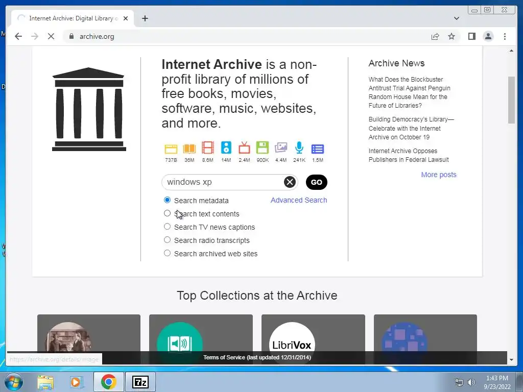Open Chrome's three-dot menu
Screen dimensions: 523x392
pyautogui.click(x=505, y=36)
